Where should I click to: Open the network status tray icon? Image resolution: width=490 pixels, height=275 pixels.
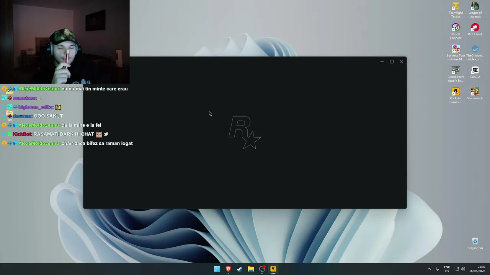tap(457, 269)
